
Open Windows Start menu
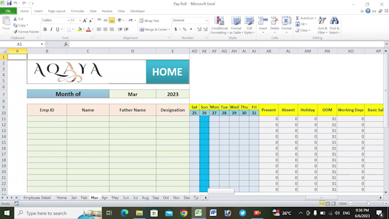point(7,213)
